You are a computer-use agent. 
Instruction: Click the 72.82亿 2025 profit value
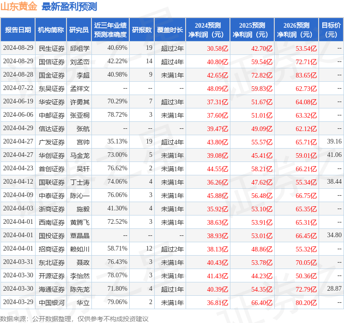(262, 75)
